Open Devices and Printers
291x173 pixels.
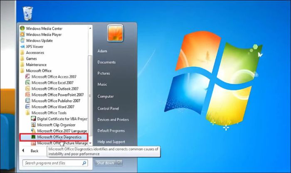pyautogui.click(x=113, y=119)
